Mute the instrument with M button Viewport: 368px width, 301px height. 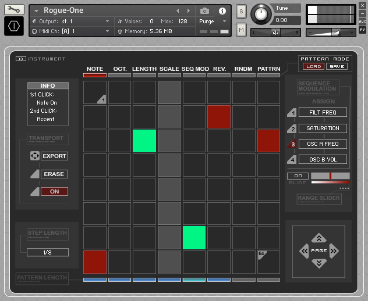click(x=241, y=29)
